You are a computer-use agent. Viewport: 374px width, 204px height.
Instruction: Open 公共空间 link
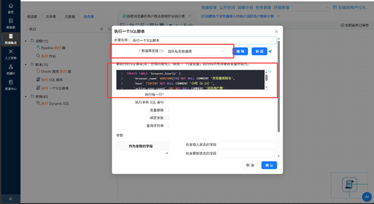coord(227,8)
